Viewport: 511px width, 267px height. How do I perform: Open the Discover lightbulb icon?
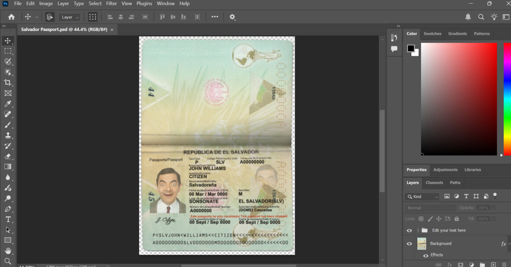[494, 17]
